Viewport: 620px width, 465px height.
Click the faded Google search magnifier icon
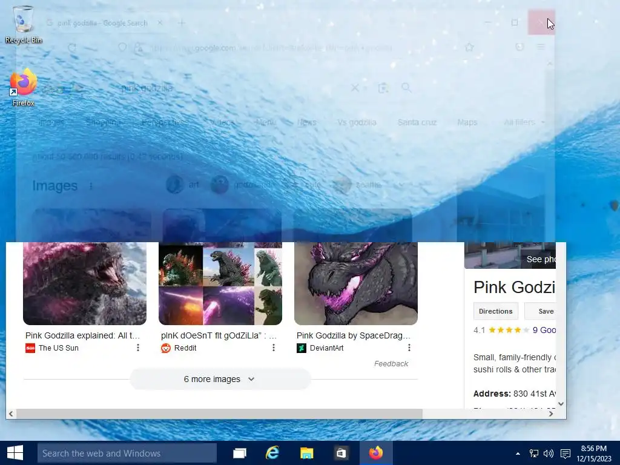(x=406, y=87)
